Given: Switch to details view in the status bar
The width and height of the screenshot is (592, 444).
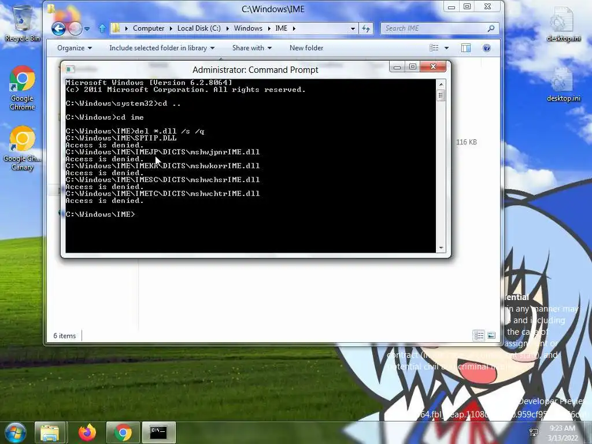Looking at the screenshot, I should coord(479,335).
